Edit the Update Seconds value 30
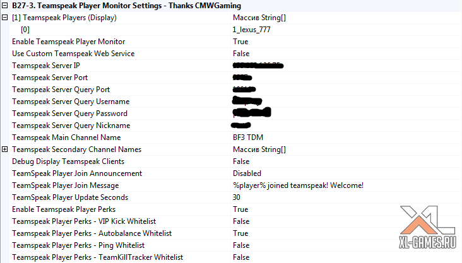This screenshot has width=462, height=263. click(x=236, y=197)
